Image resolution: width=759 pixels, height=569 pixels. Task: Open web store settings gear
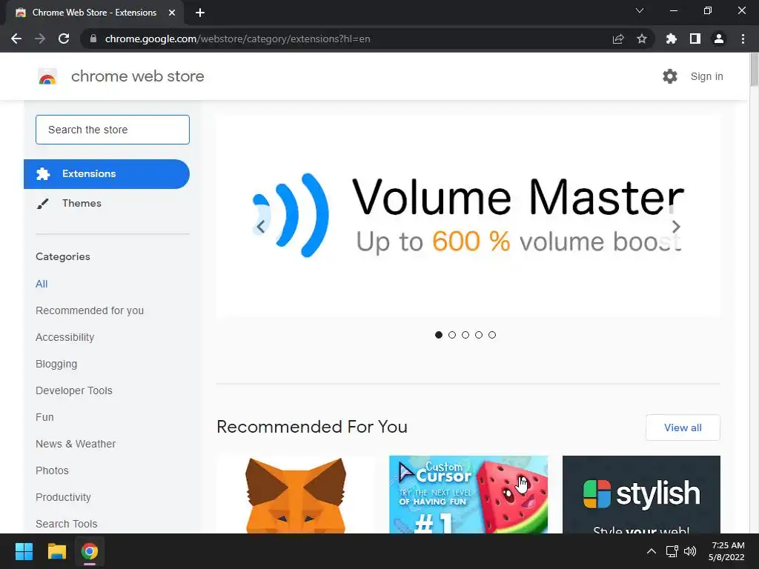coord(670,76)
